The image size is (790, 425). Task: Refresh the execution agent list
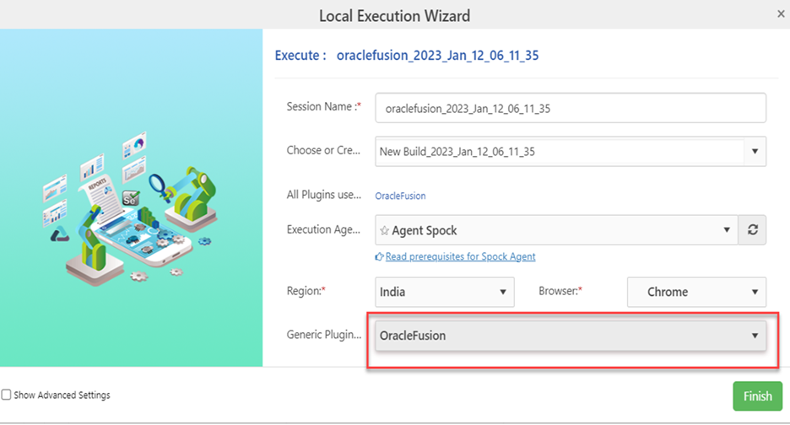coord(752,230)
